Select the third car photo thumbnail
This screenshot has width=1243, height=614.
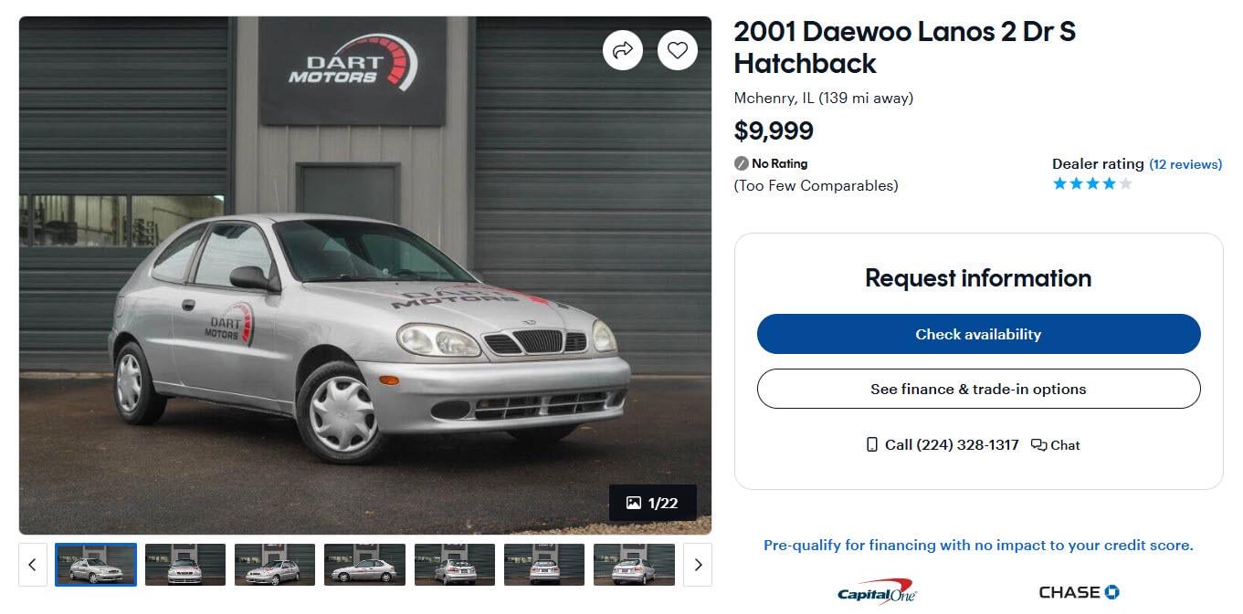[x=275, y=565]
